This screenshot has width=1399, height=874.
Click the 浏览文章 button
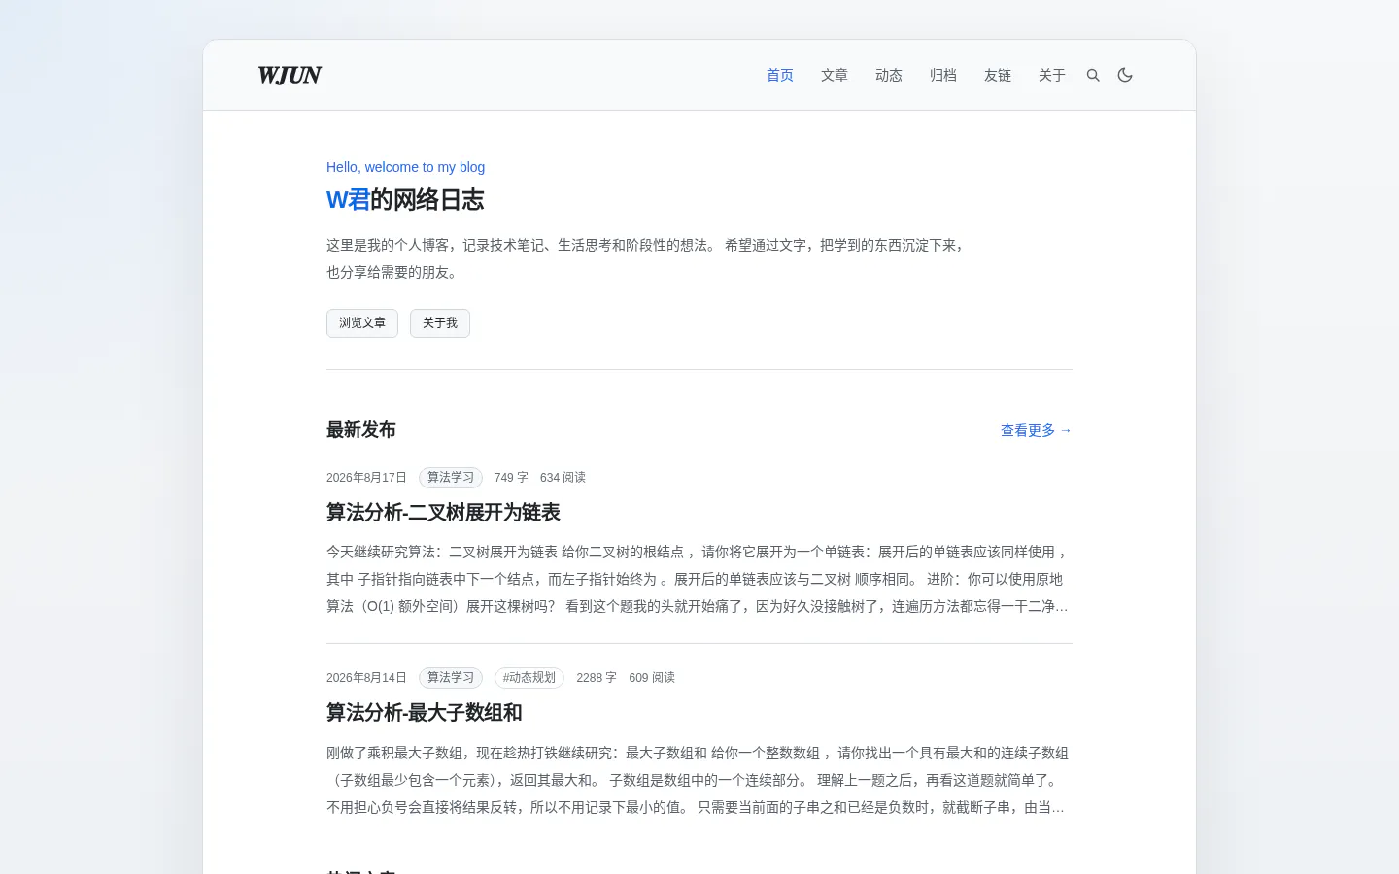pos(362,323)
